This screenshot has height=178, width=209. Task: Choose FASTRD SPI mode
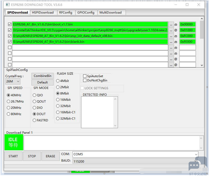coord(34,120)
